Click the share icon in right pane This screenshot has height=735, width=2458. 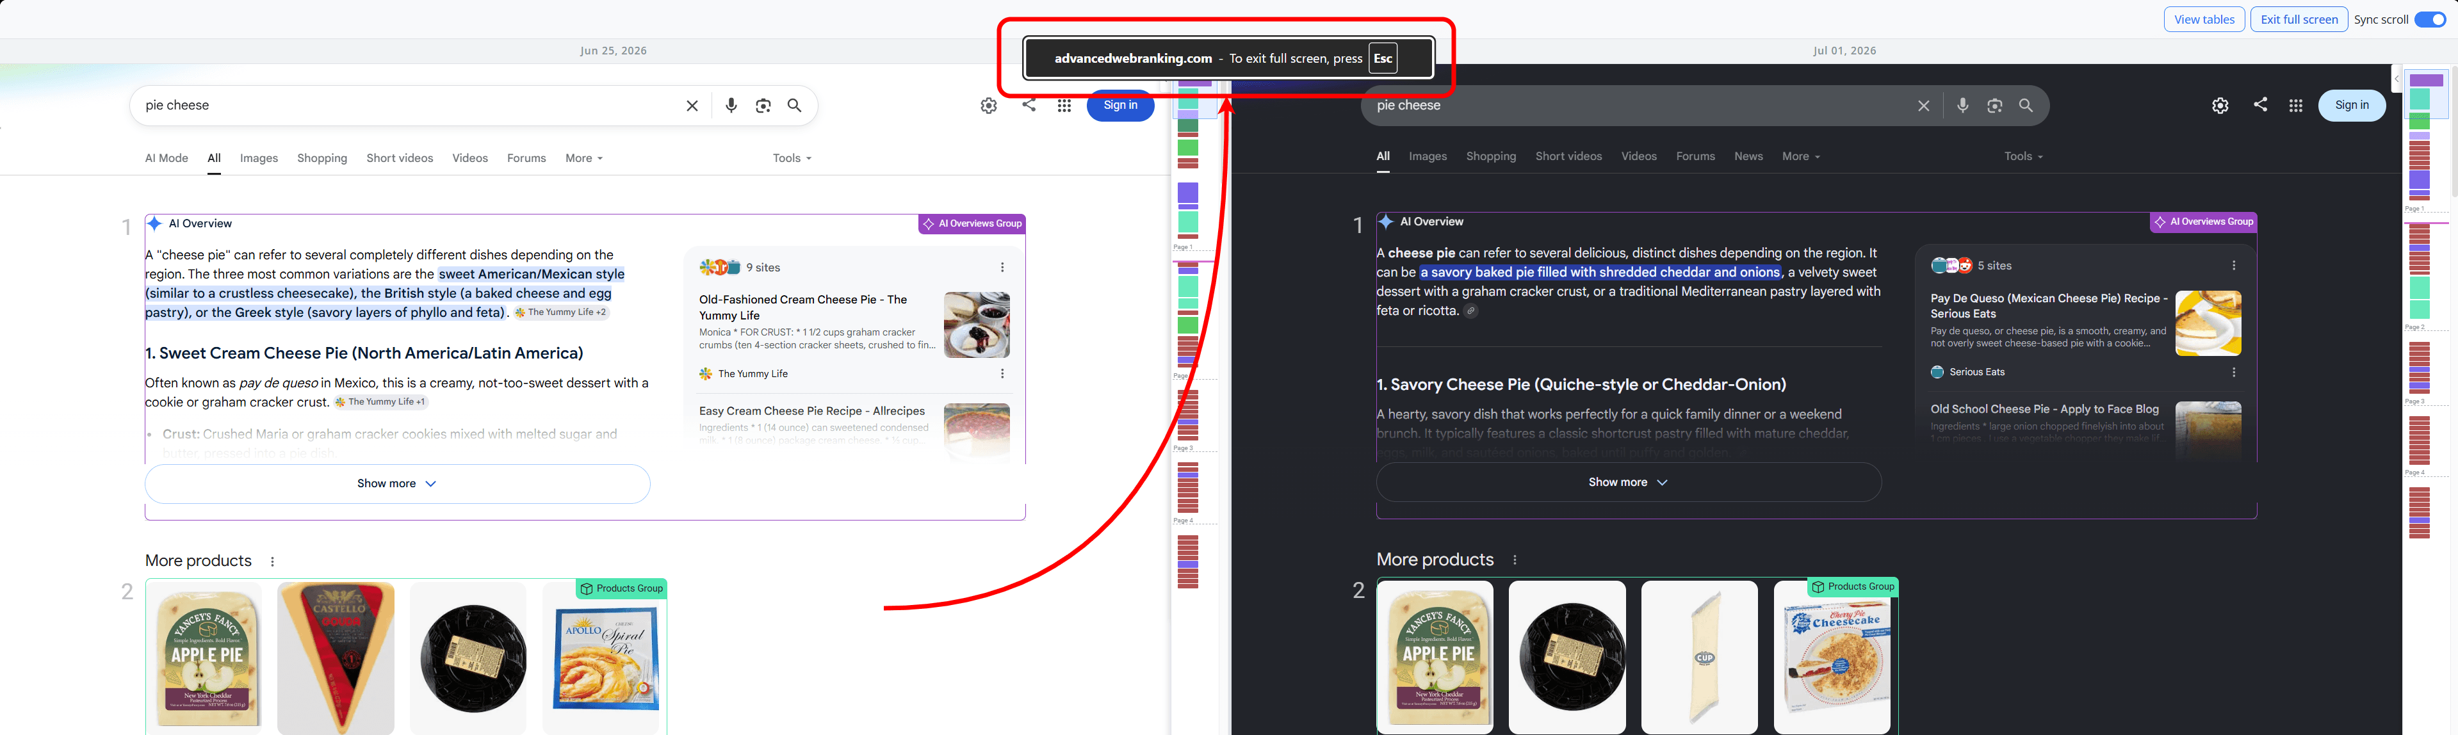[2261, 105]
